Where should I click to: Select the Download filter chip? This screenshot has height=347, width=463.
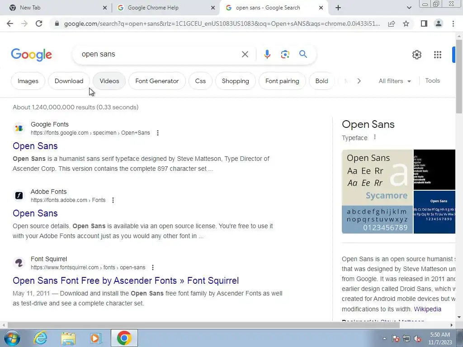pyautogui.click(x=69, y=81)
